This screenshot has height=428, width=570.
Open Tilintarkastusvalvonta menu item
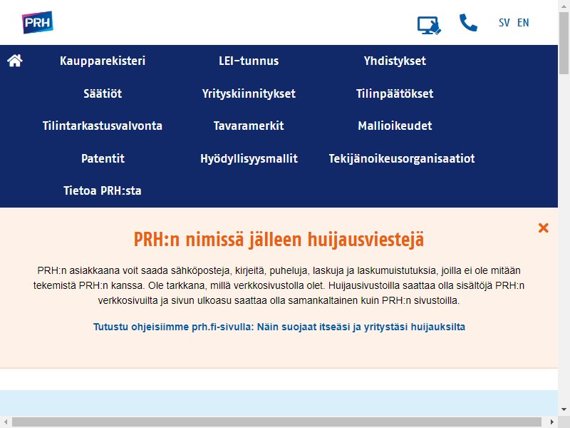tap(103, 126)
